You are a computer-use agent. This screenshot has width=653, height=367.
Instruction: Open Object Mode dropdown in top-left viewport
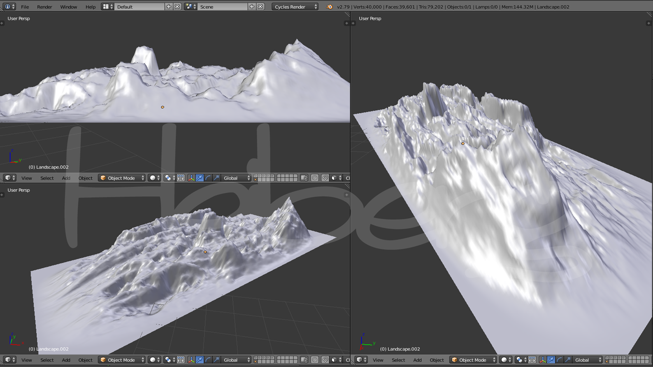point(121,178)
